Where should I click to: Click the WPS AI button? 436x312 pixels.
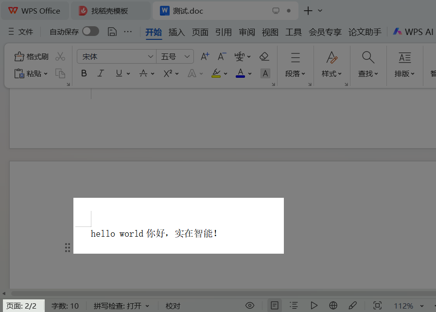tap(413, 32)
